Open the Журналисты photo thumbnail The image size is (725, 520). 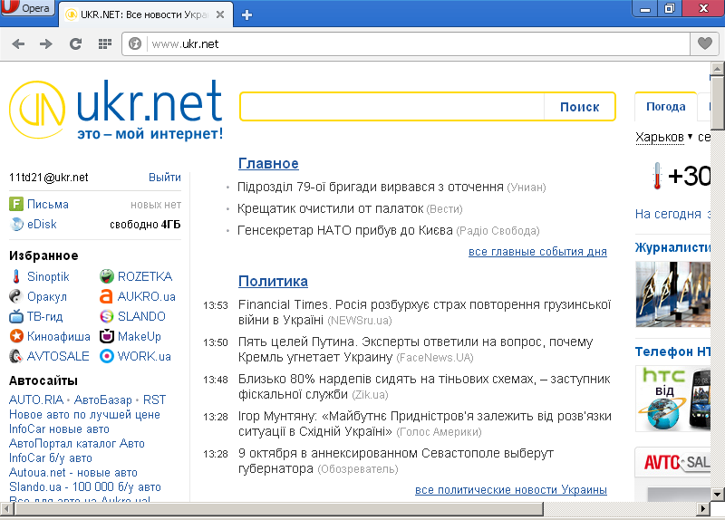click(x=672, y=294)
